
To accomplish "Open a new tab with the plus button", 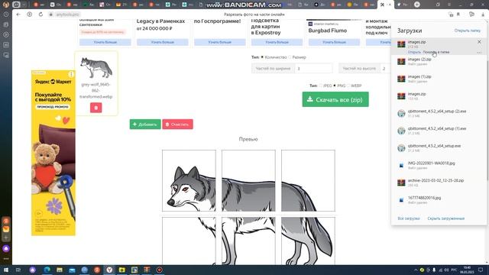I will pos(417,5).
